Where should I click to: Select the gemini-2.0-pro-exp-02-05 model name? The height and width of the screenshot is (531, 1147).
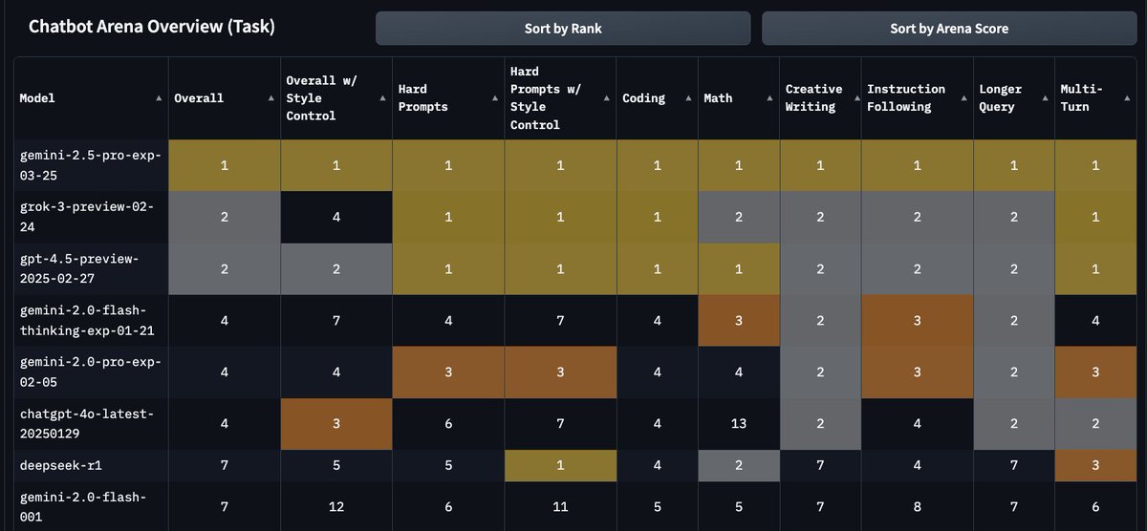[x=91, y=372]
